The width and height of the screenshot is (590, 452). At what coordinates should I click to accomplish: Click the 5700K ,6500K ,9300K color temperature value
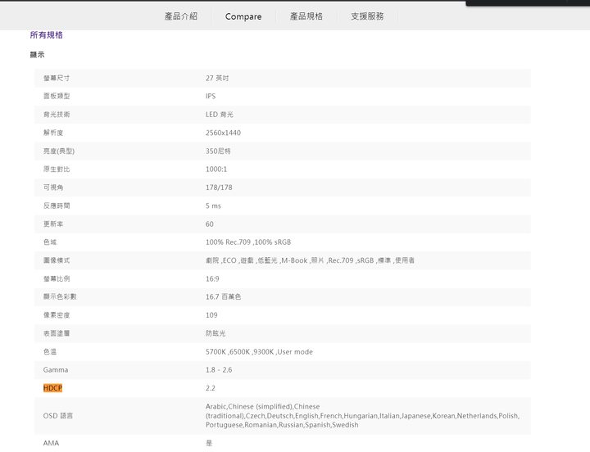coord(259,352)
